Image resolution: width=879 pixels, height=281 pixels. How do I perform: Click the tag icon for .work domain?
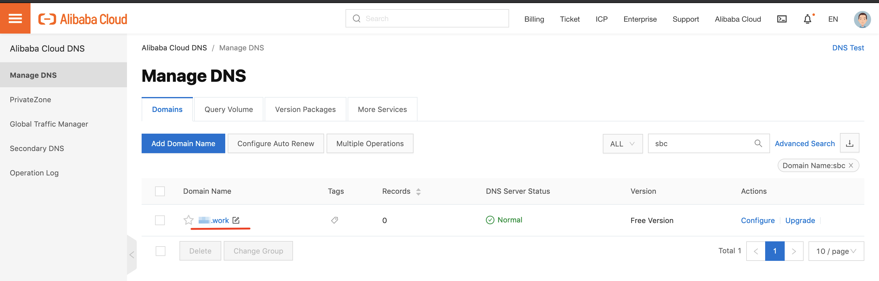(x=335, y=220)
